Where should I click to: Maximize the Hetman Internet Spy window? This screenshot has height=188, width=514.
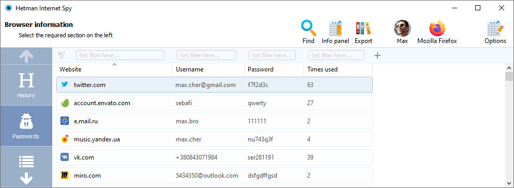pyautogui.click(x=478, y=8)
